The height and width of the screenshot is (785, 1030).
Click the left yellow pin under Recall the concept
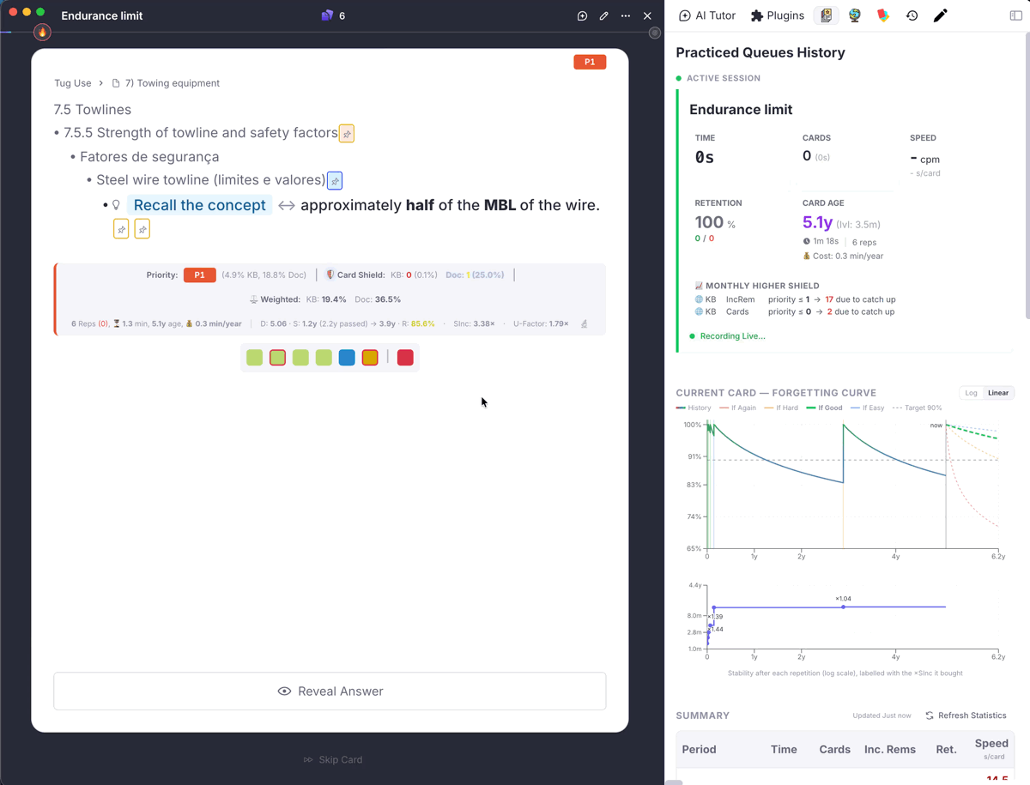click(121, 229)
